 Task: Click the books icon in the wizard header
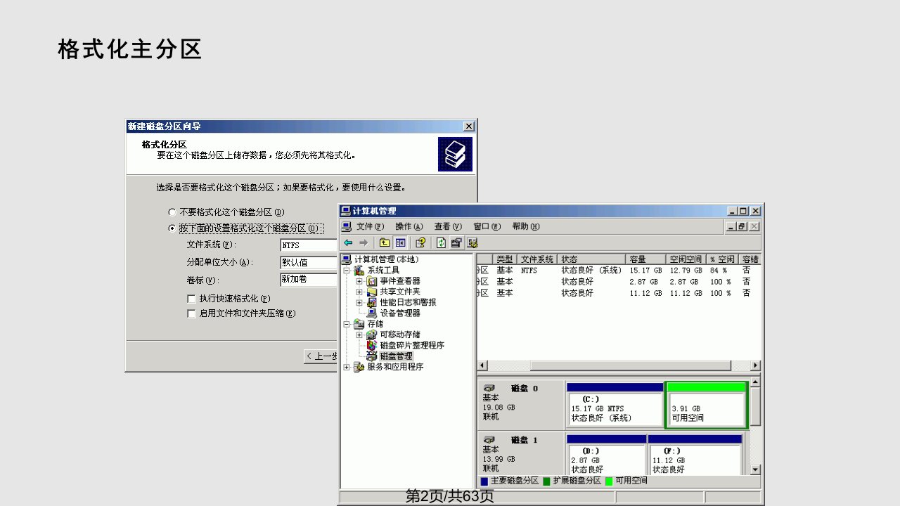click(x=455, y=154)
